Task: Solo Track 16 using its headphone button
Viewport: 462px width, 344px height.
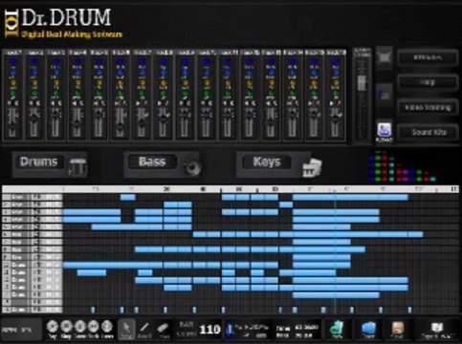Action: coord(339,103)
